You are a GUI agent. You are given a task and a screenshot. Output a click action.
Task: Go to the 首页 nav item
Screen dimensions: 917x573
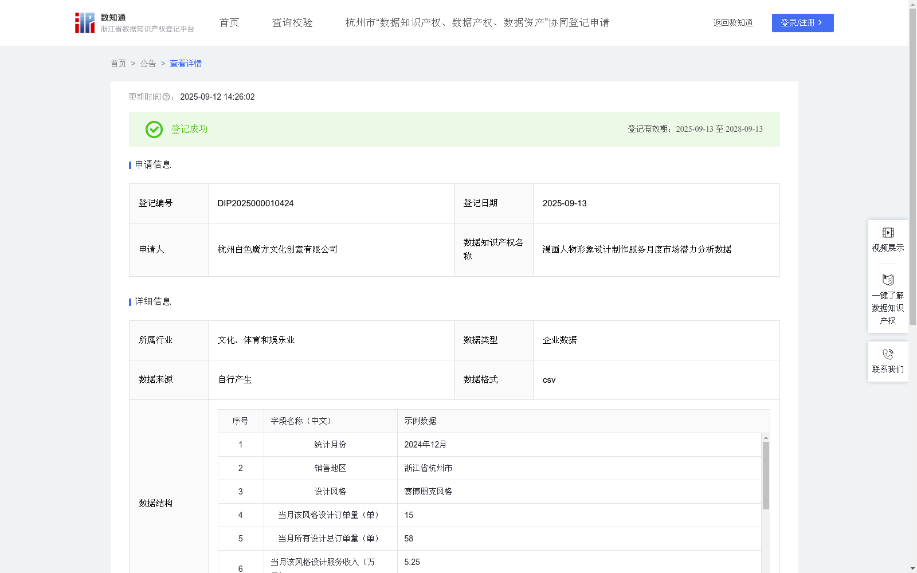point(229,23)
